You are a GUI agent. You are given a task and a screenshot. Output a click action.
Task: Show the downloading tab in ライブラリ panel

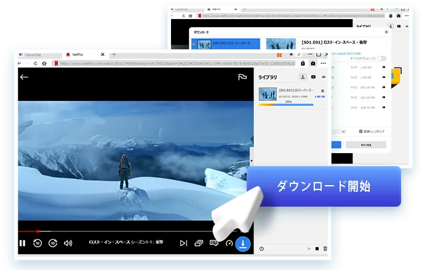tap(303, 77)
